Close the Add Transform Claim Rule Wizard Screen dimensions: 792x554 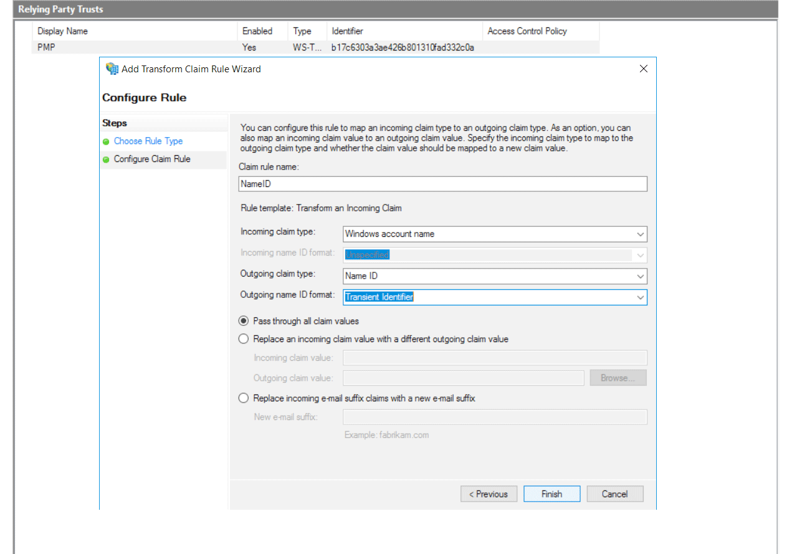(x=644, y=69)
